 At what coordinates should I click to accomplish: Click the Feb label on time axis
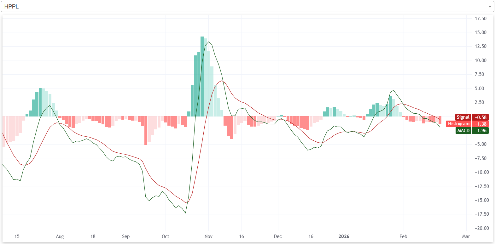coord(403,236)
